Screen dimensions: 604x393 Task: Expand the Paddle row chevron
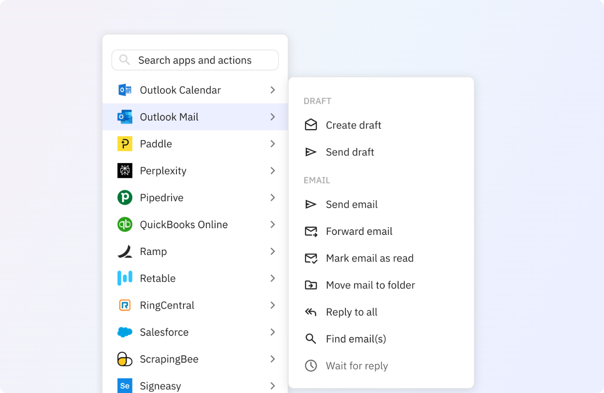(273, 144)
